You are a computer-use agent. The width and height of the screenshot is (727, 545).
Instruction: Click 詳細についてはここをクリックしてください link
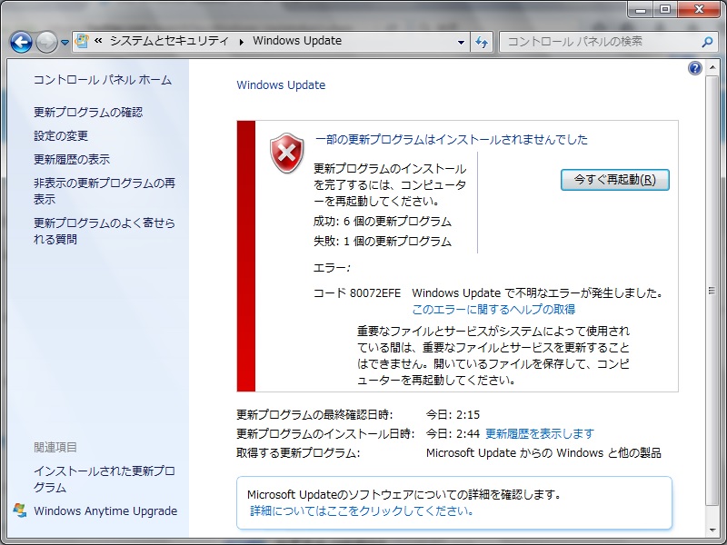pos(362,510)
